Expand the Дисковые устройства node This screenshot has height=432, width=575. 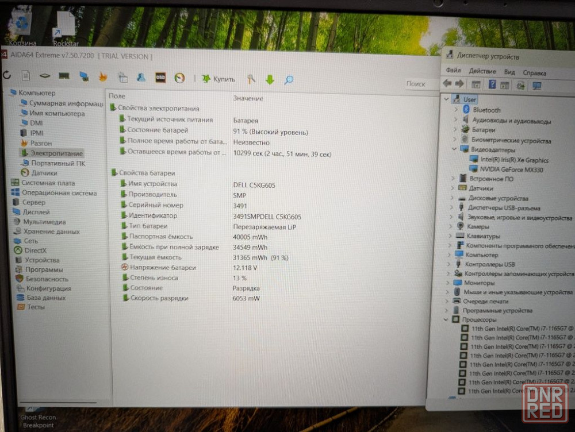pos(452,198)
